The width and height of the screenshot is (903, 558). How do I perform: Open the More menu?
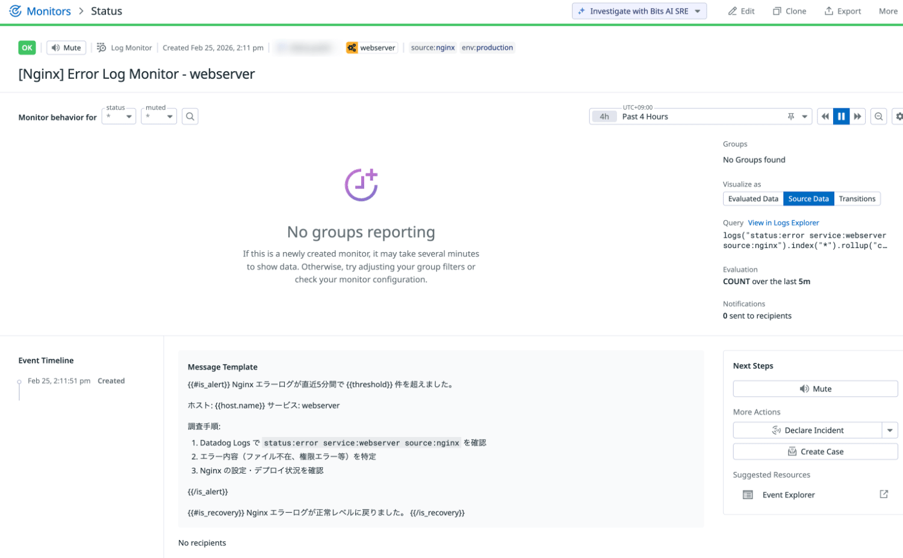(888, 11)
